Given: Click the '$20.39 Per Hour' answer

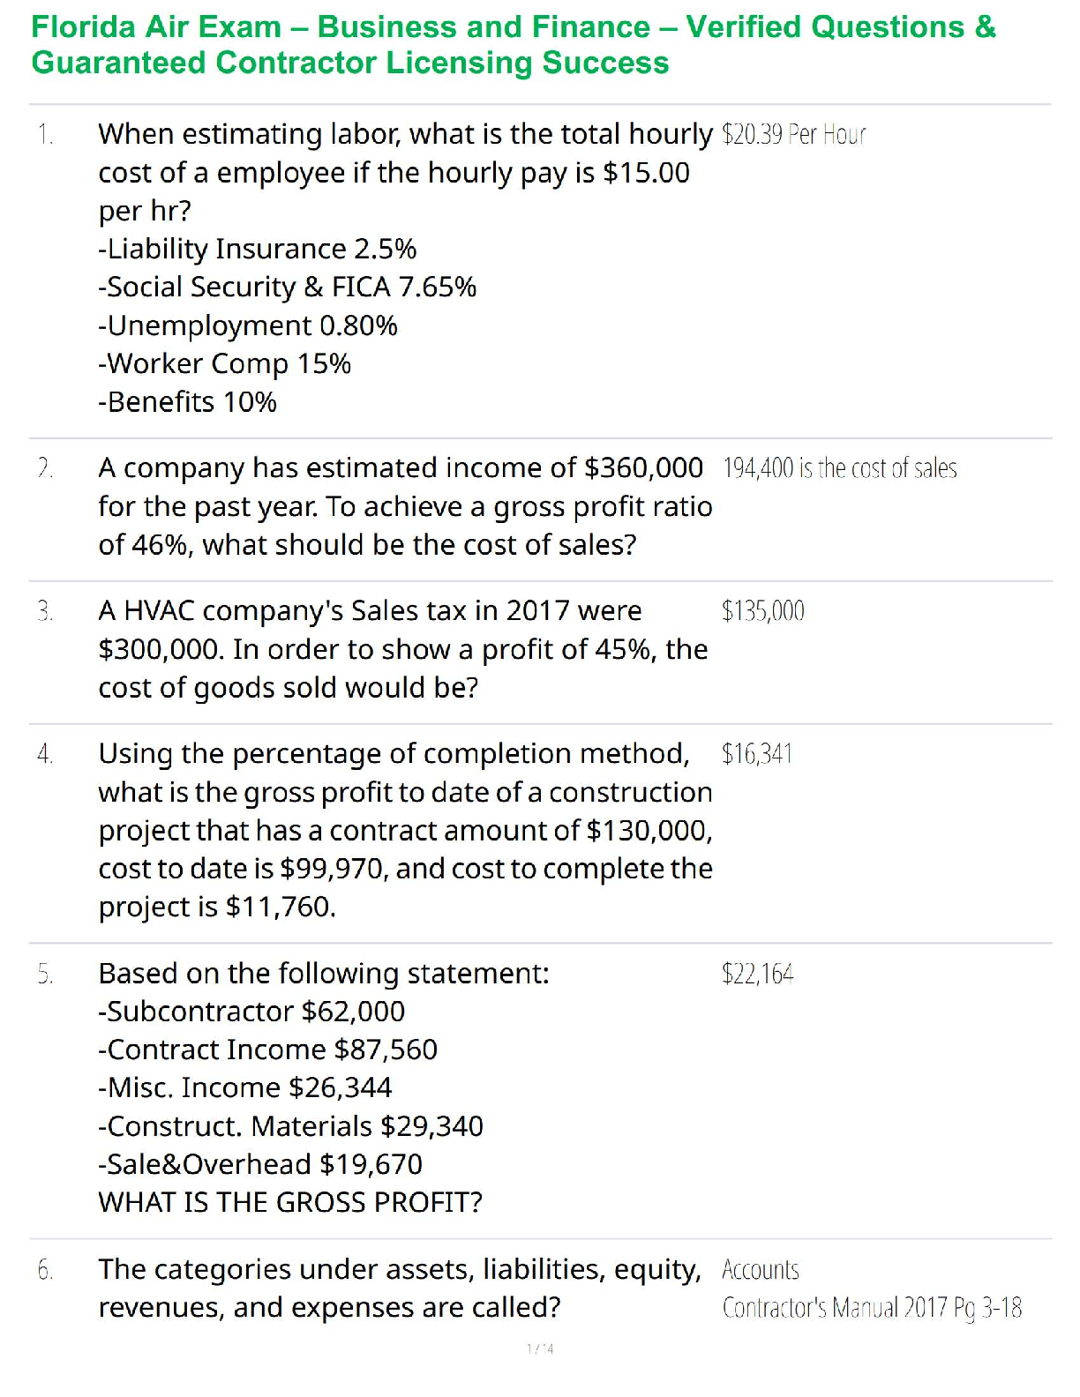Looking at the screenshot, I should [x=793, y=135].
